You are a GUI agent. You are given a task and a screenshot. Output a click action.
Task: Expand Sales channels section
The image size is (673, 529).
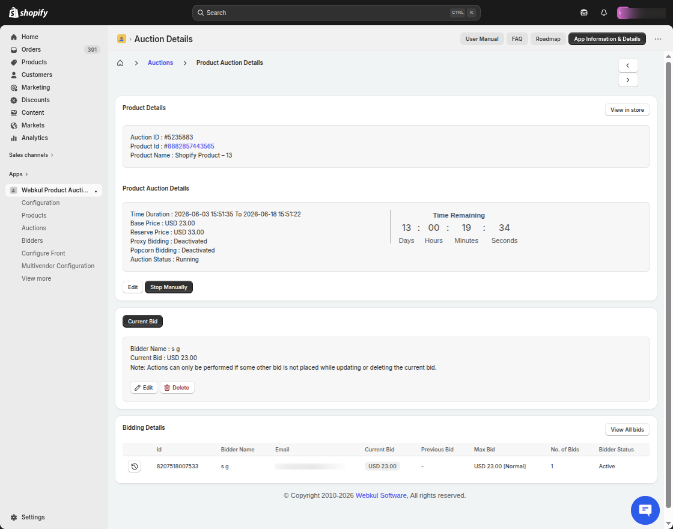tap(31, 155)
